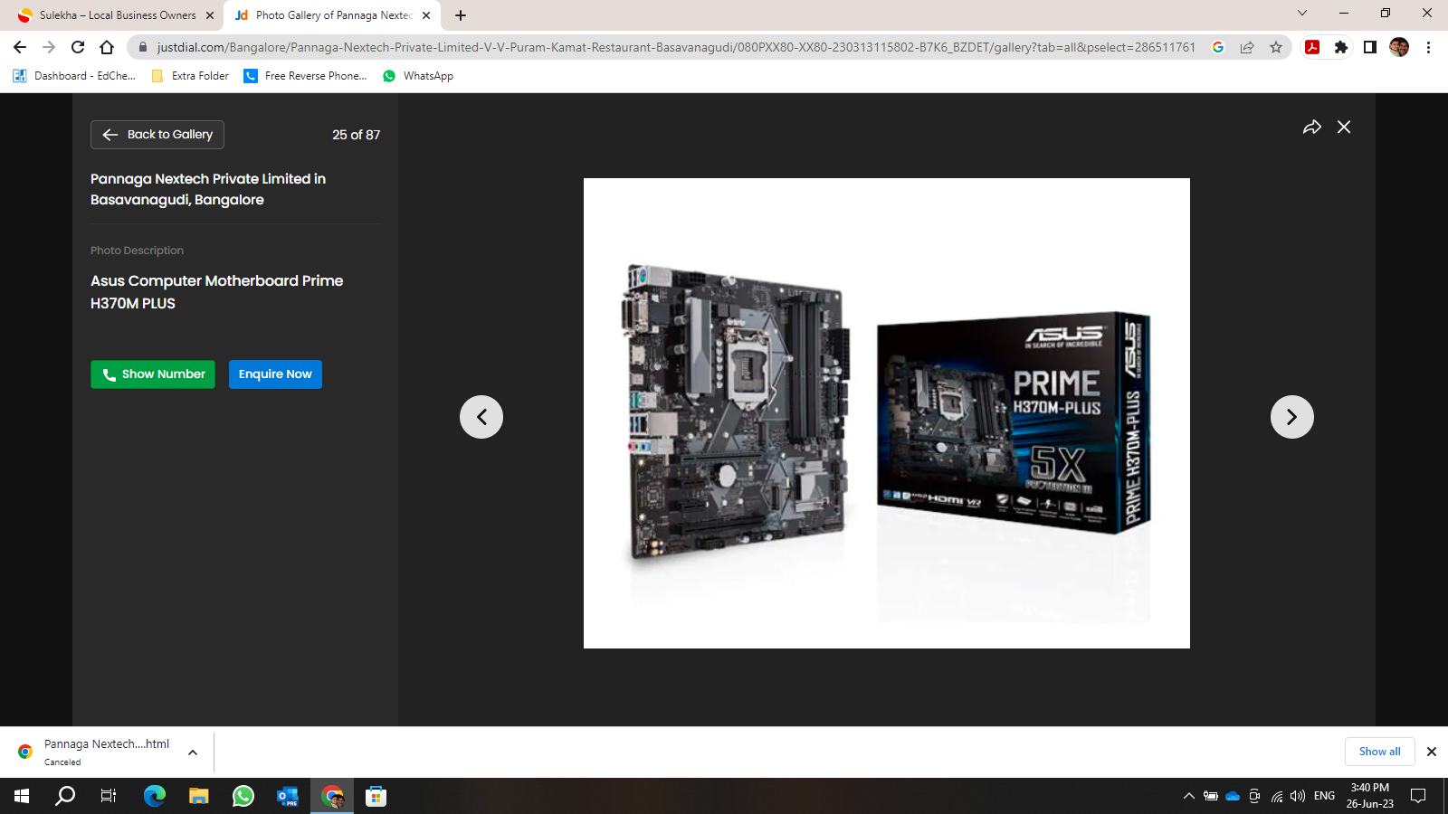Open WhatsApp bookmark in bookmarks bar
1448x814 pixels.
(x=418, y=76)
